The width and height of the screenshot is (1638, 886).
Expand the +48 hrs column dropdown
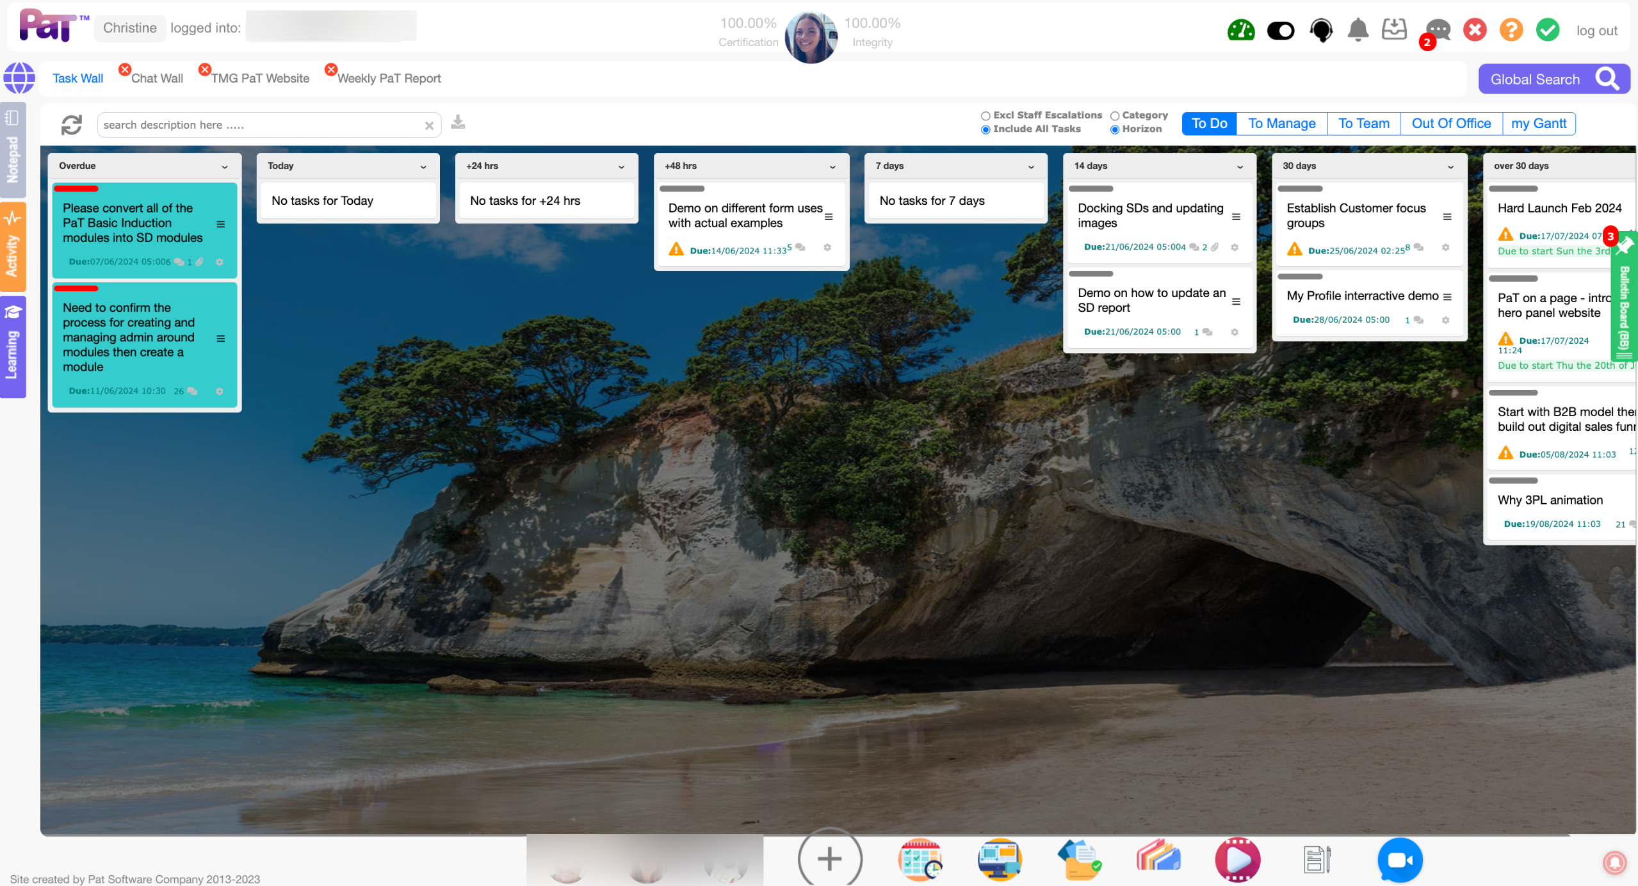[x=832, y=166]
